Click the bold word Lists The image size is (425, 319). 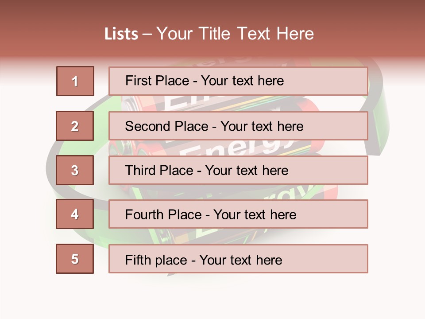[x=121, y=34]
